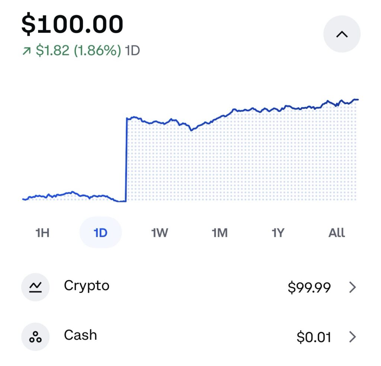The width and height of the screenshot is (381, 366).
Task: Tap the $100.00 total balance
Action: [x=72, y=25]
